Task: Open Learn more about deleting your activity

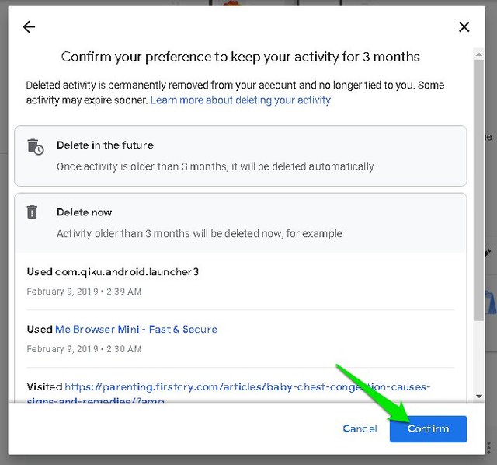Action: pos(241,100)
